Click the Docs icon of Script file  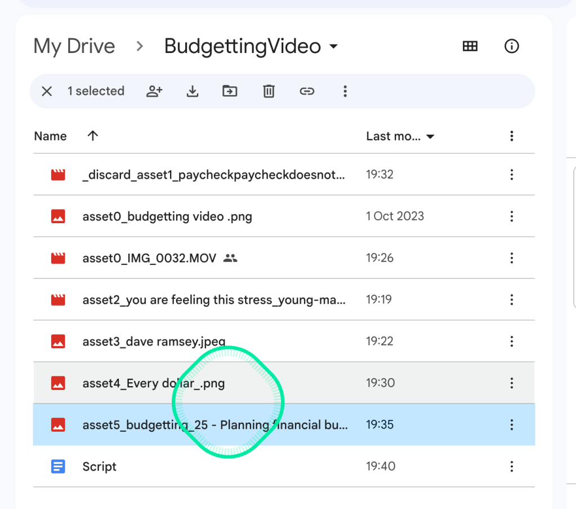pyautogui.click(x=58, y=466)
